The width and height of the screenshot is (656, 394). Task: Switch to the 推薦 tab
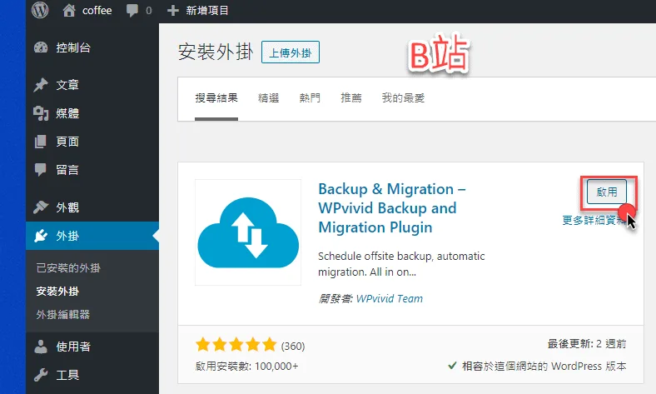point(350,98)
